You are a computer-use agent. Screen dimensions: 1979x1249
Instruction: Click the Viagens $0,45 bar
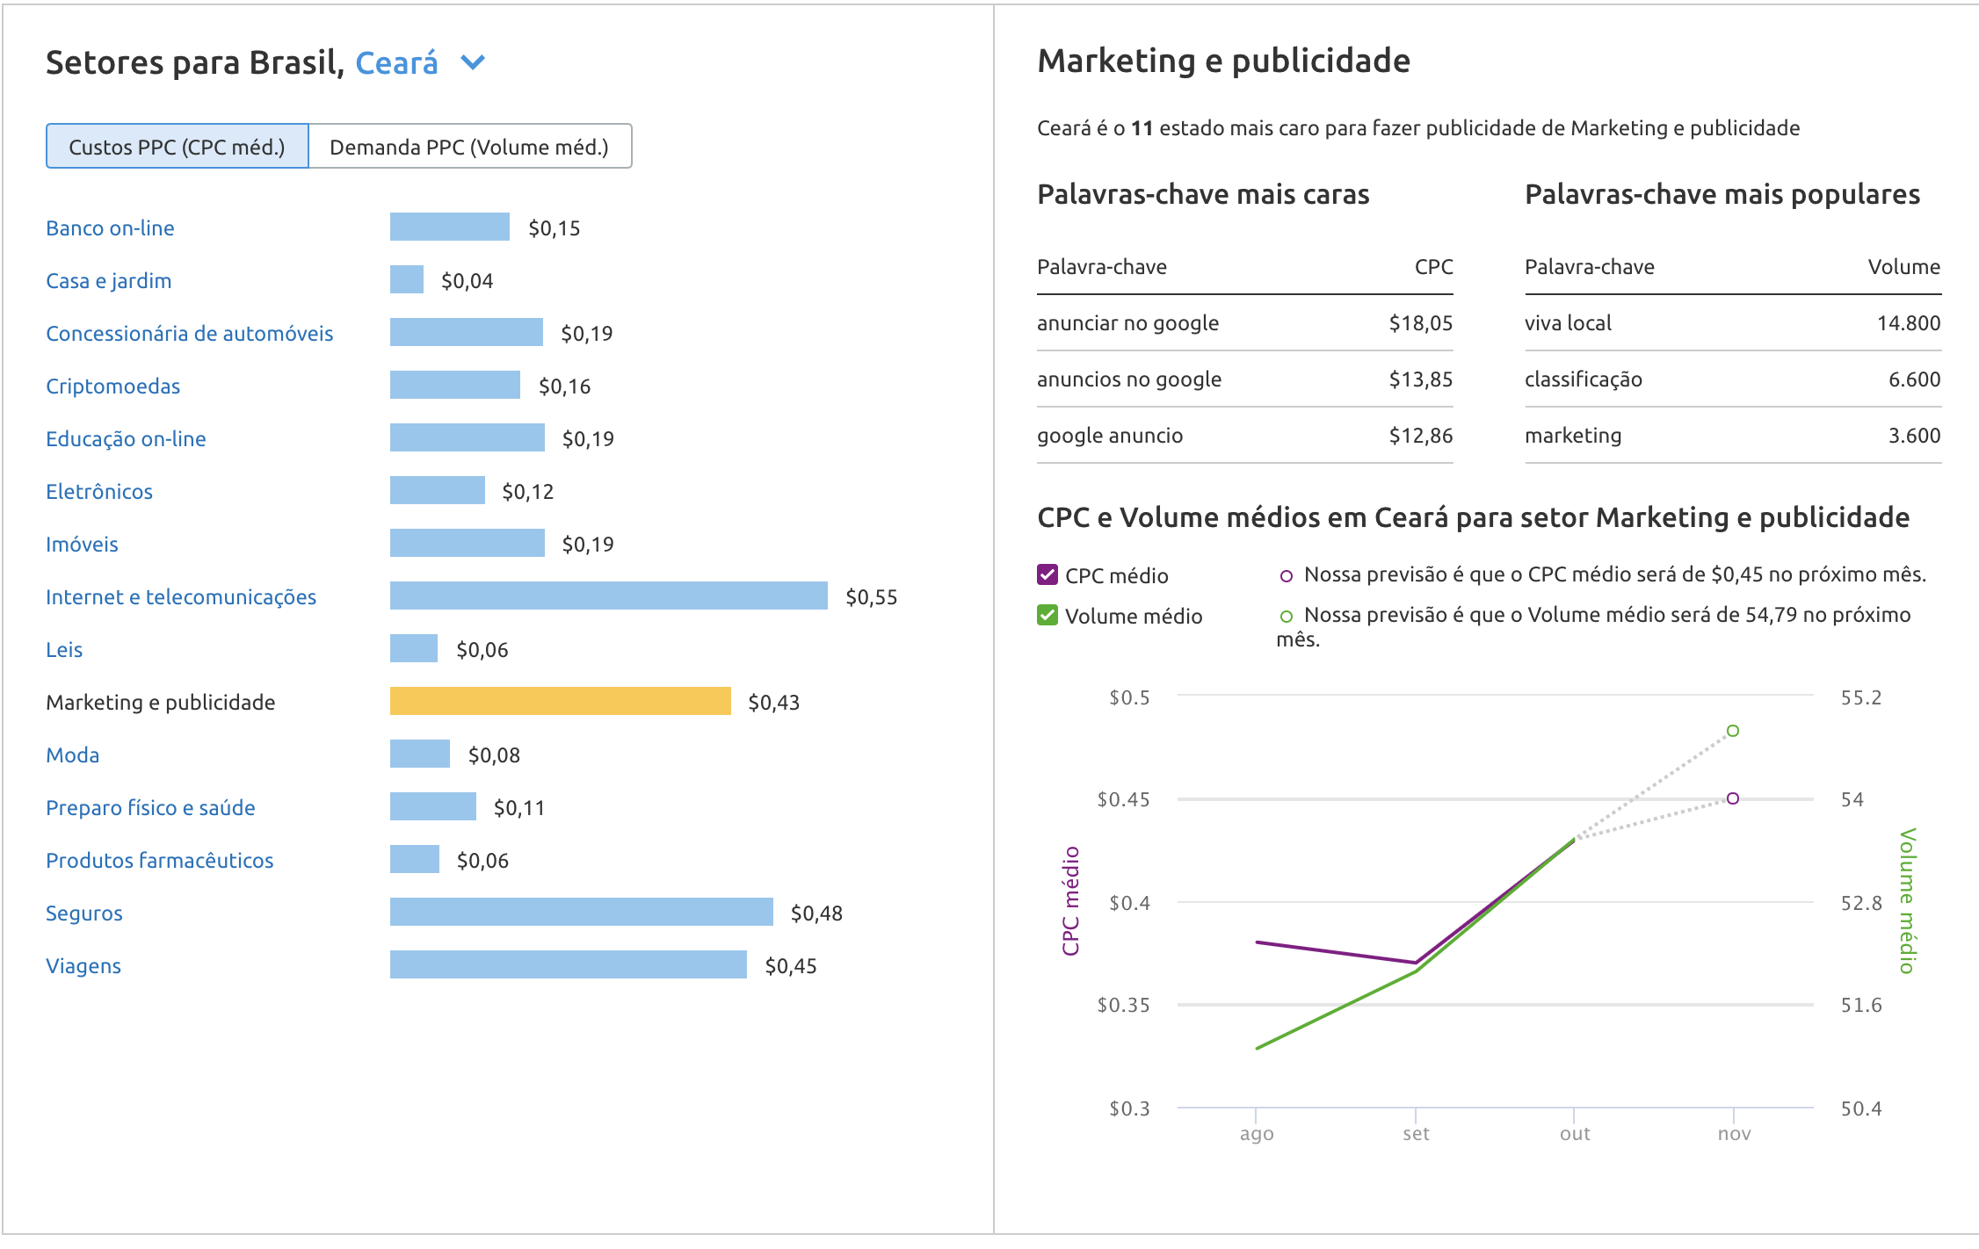tap(569, 964)
